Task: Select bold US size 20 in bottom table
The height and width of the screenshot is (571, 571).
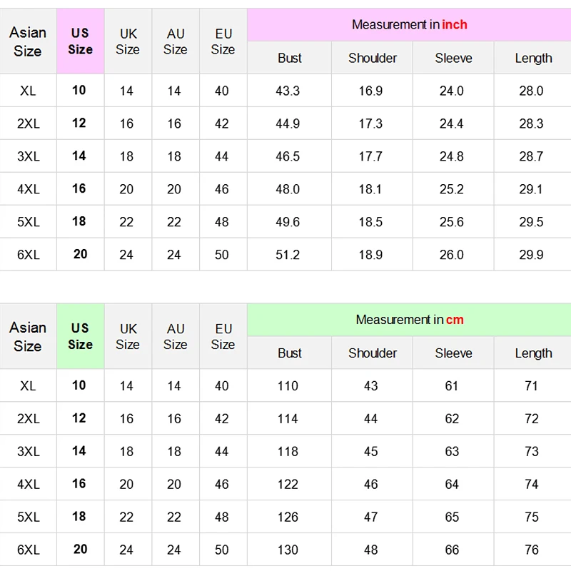Action: [x=80, y=549]
